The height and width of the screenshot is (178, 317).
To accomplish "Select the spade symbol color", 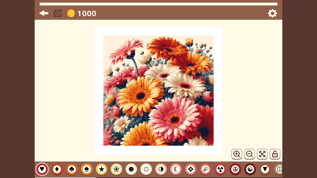I will [x=87, y=169].
